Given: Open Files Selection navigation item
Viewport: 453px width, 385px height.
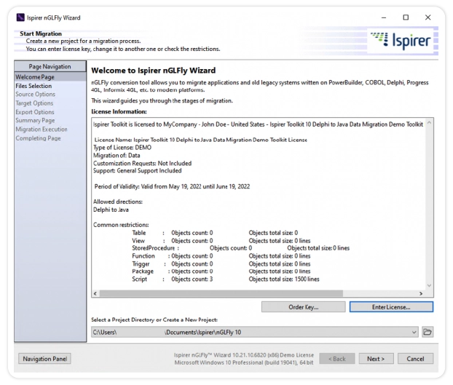Looking at the screenshot, I should tap(34, 86).
